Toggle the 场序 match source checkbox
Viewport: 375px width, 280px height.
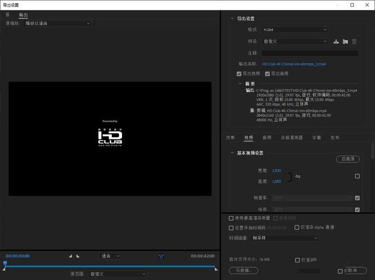pos(357,210)
